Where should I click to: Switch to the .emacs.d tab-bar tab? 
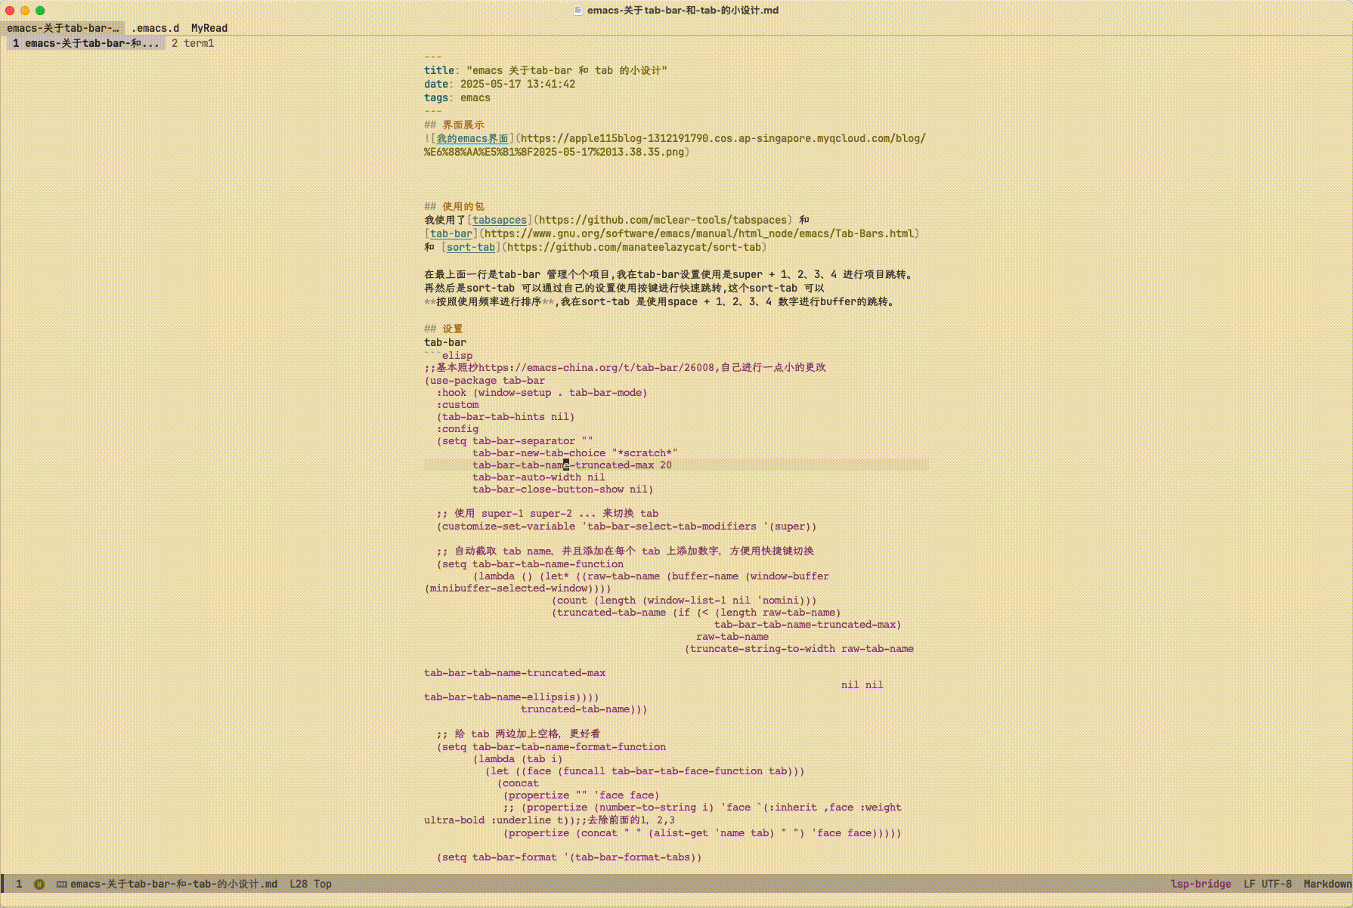155,28
